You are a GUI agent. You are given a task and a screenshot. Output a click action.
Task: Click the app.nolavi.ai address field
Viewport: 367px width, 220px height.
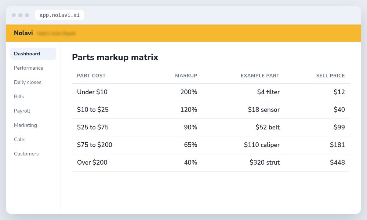tap(59, 15)
